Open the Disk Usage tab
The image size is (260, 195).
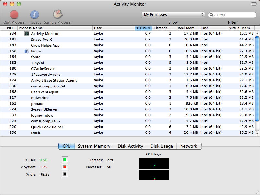(x=162, y=146)
